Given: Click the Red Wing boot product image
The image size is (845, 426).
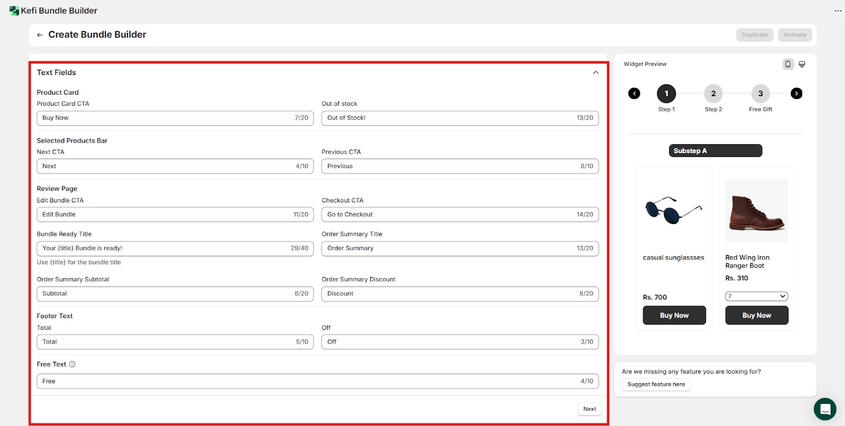Looking at the screenshot, I should 756,210.
